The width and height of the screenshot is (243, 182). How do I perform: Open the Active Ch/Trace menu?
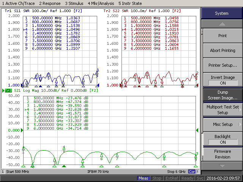click(x=18, y=3)
